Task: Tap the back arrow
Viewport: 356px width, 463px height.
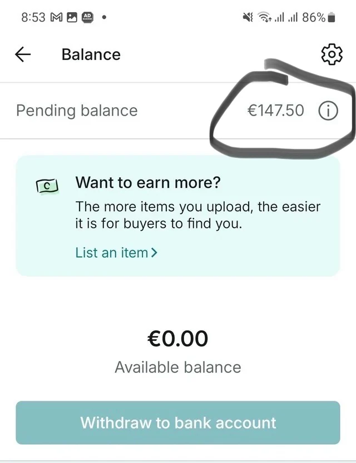Action: click(23, 54)
